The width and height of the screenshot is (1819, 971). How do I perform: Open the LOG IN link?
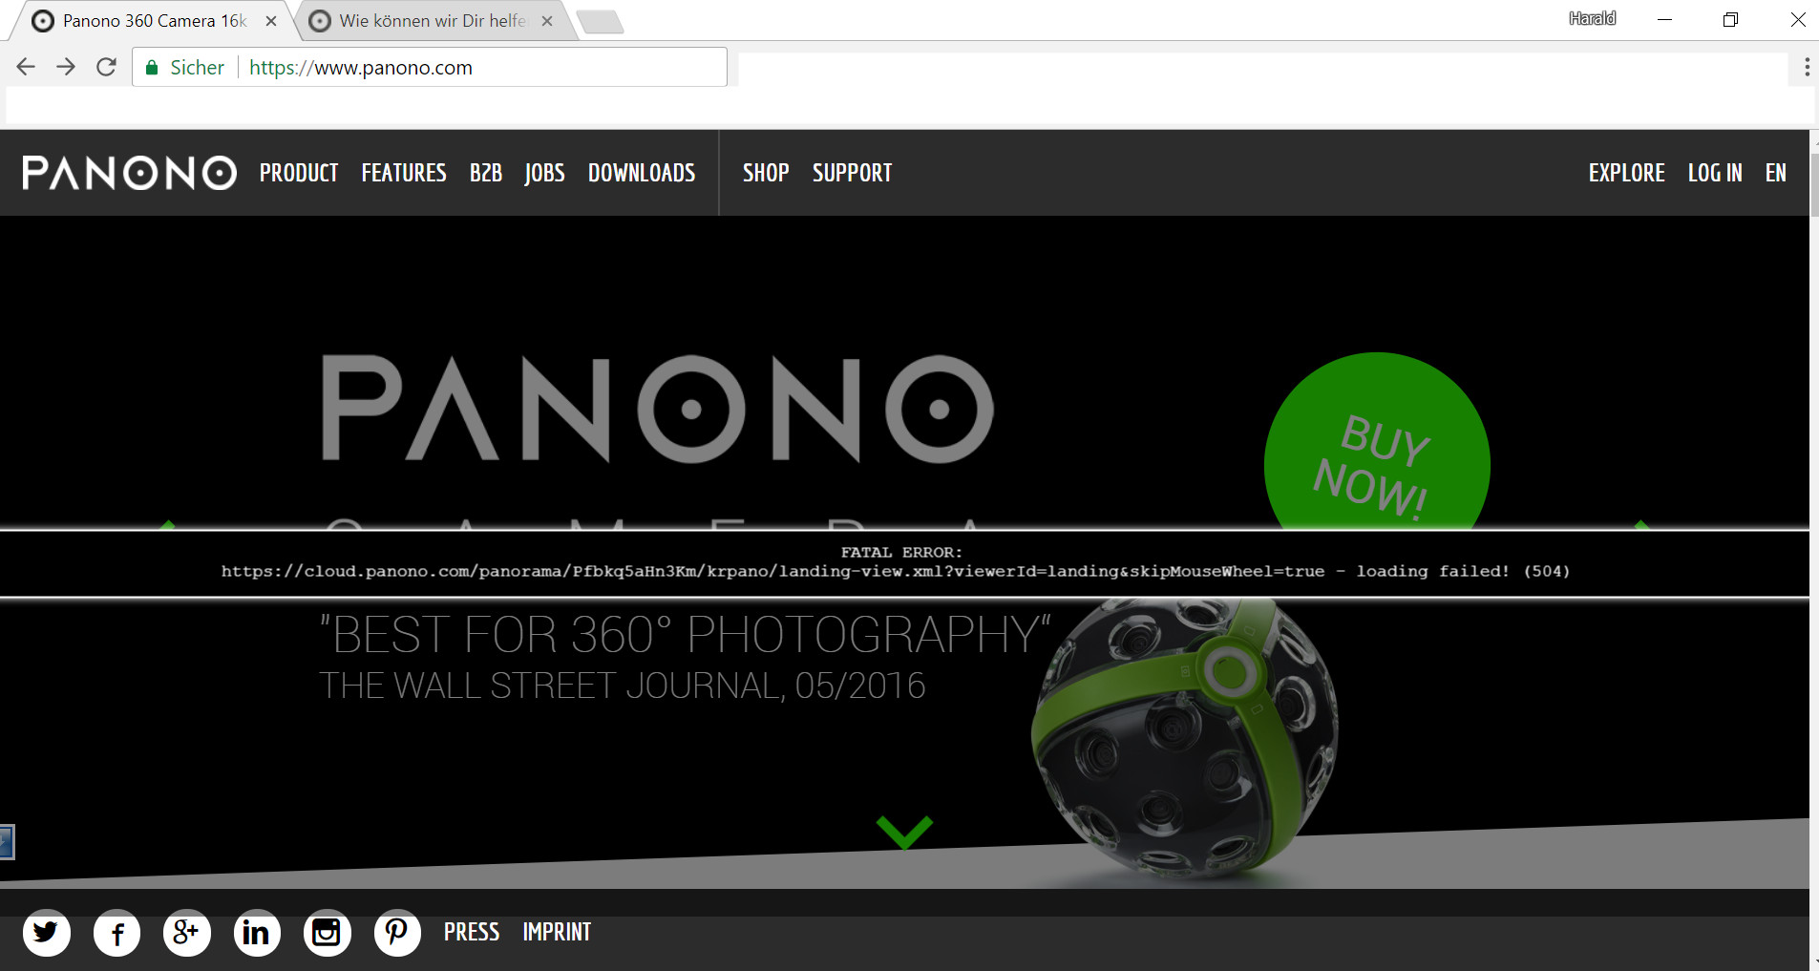(x=1715, y=173)
